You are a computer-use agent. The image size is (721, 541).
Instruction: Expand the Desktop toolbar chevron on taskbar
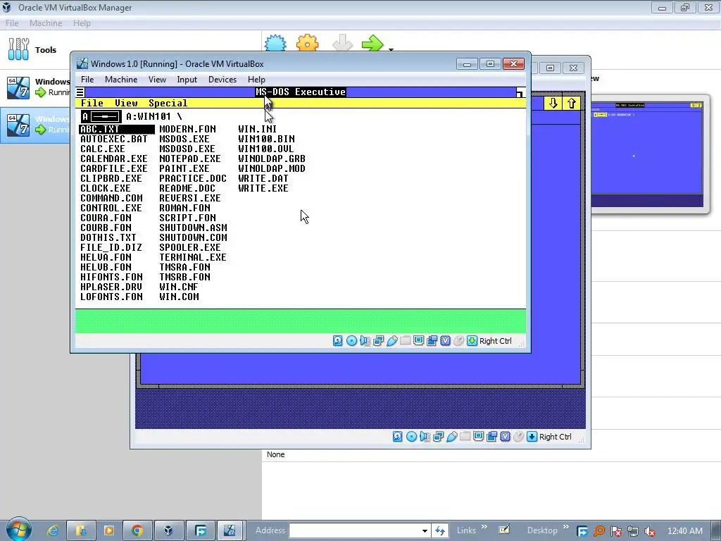tap(565, 527)
